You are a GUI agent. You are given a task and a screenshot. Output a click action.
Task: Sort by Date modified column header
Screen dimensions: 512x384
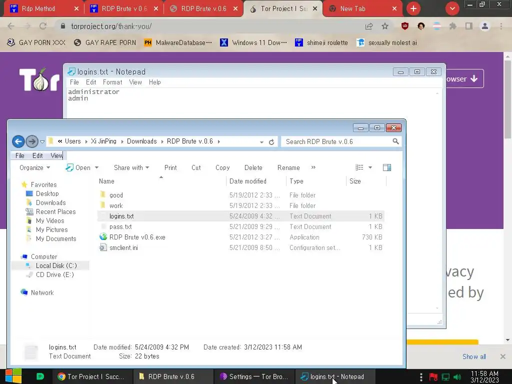[255, 181]
